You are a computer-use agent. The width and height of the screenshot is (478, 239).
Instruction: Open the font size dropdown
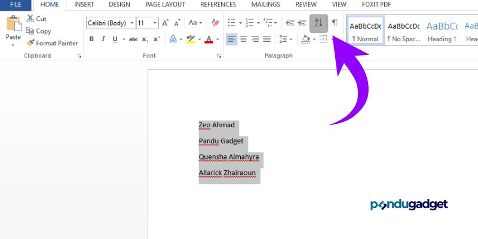click(155, 23)
